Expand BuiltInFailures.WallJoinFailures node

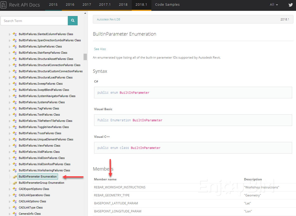click(10, 158)
